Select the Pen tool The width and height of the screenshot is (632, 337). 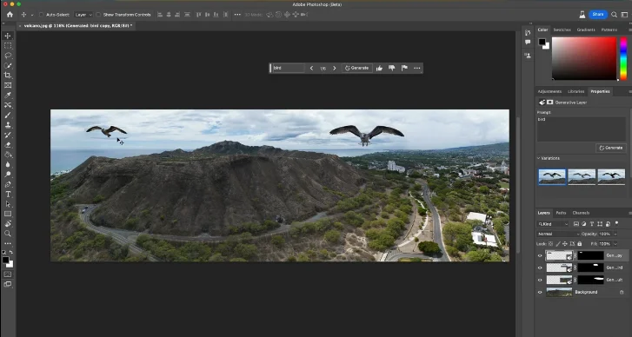(8, 184)
